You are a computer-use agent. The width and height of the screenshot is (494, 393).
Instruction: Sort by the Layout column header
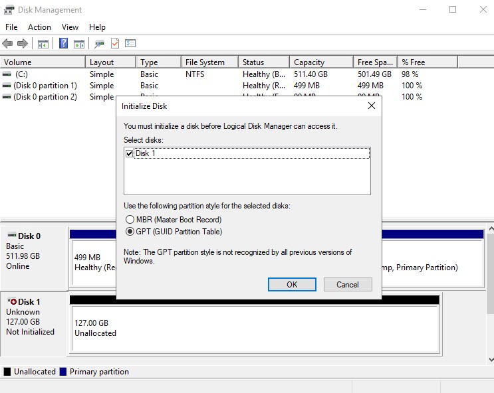(x=111, y=62)
